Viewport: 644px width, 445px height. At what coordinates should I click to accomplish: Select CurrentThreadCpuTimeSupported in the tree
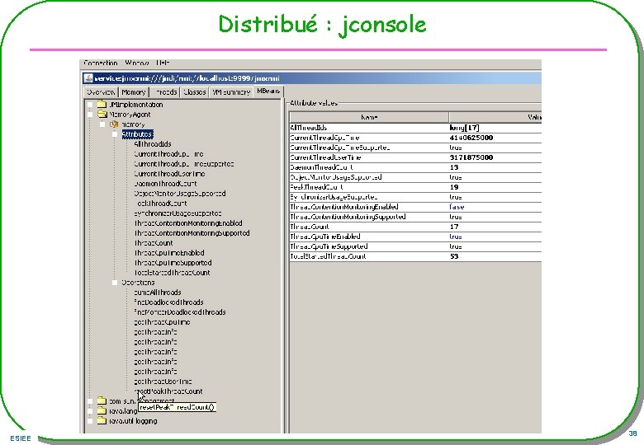pyautogui.click(x=183, y=163)
